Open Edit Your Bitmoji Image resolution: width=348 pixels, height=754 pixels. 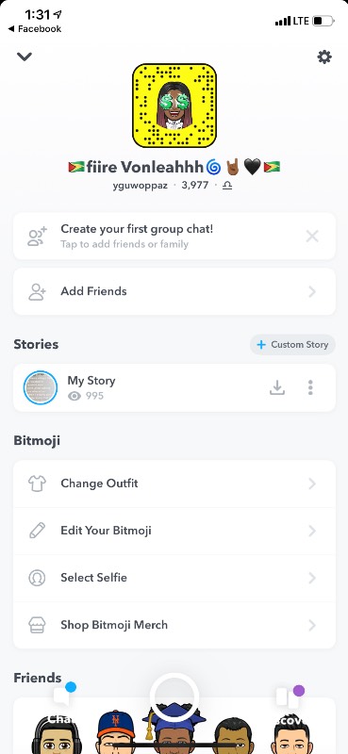tap(174, 531)
